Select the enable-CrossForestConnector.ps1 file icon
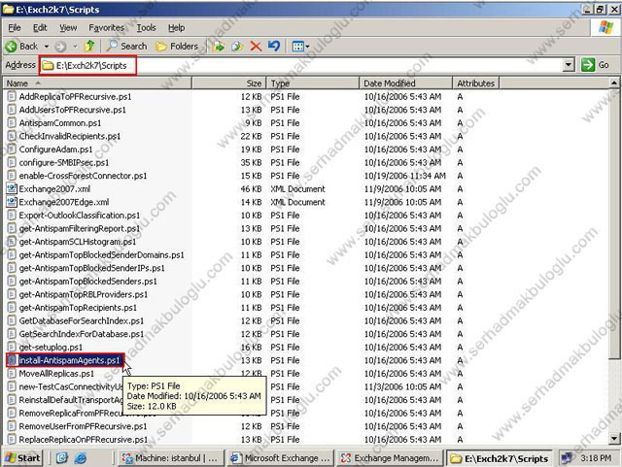The image size is (622, 467). point(12,175)
